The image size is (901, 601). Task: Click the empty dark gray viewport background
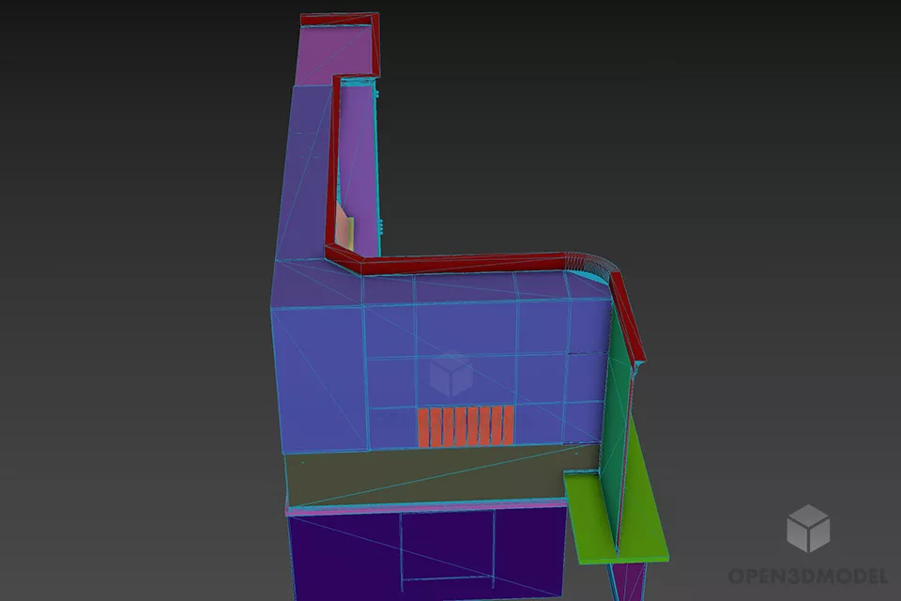tap(141, 282)
